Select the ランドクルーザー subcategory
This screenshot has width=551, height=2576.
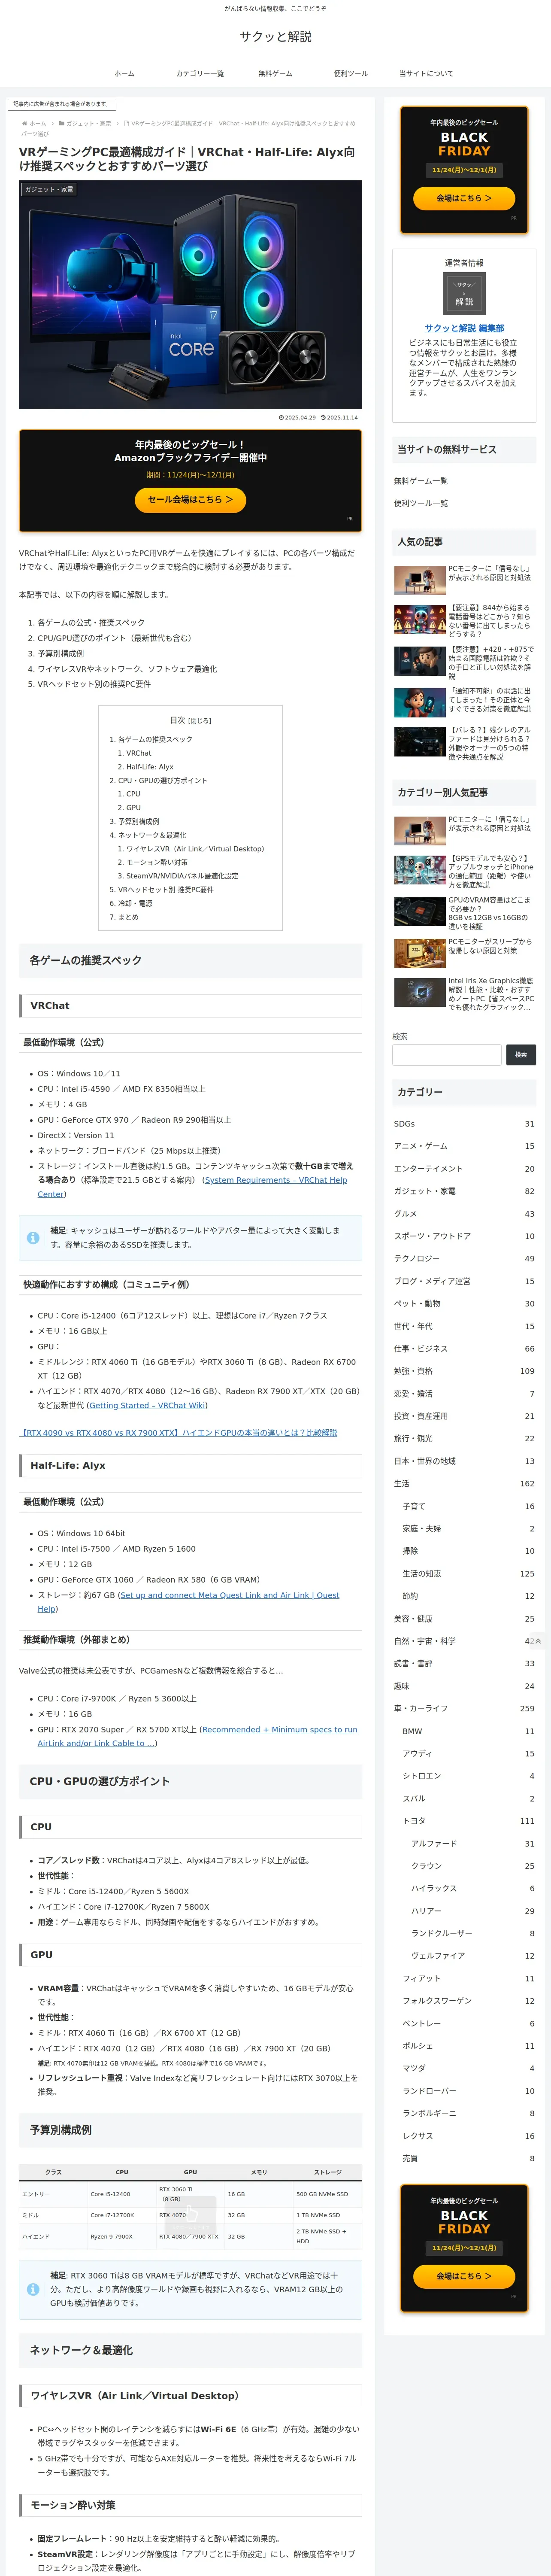pos(473,1934)
